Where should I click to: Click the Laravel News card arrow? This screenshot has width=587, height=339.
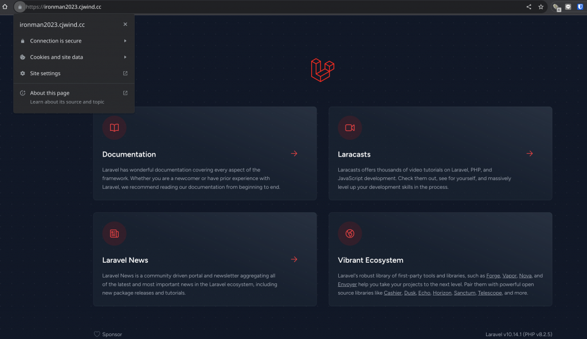(294, 259)
